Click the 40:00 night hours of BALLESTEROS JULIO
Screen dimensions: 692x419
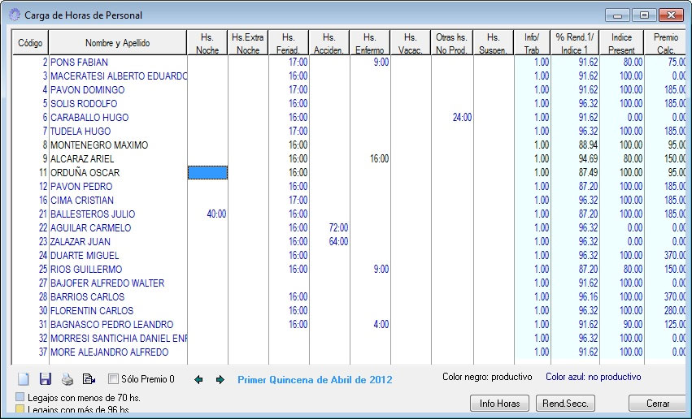pos(215,214)
